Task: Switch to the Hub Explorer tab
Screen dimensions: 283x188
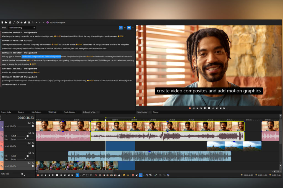Action: pos(36,112)
